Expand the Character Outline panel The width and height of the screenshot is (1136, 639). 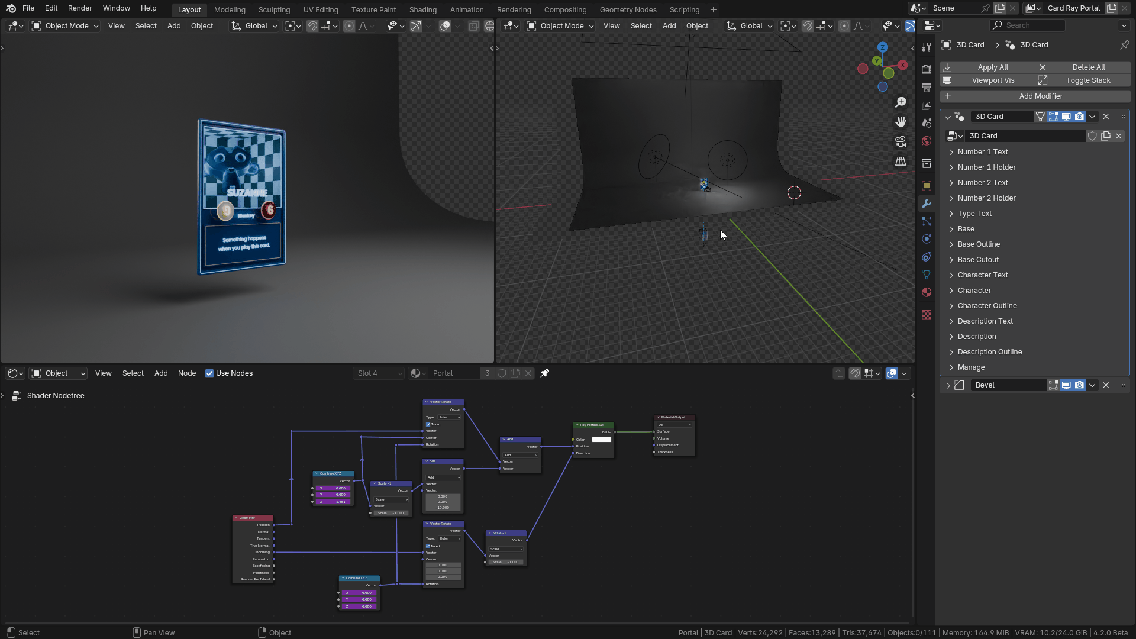(x=987, y=306)
